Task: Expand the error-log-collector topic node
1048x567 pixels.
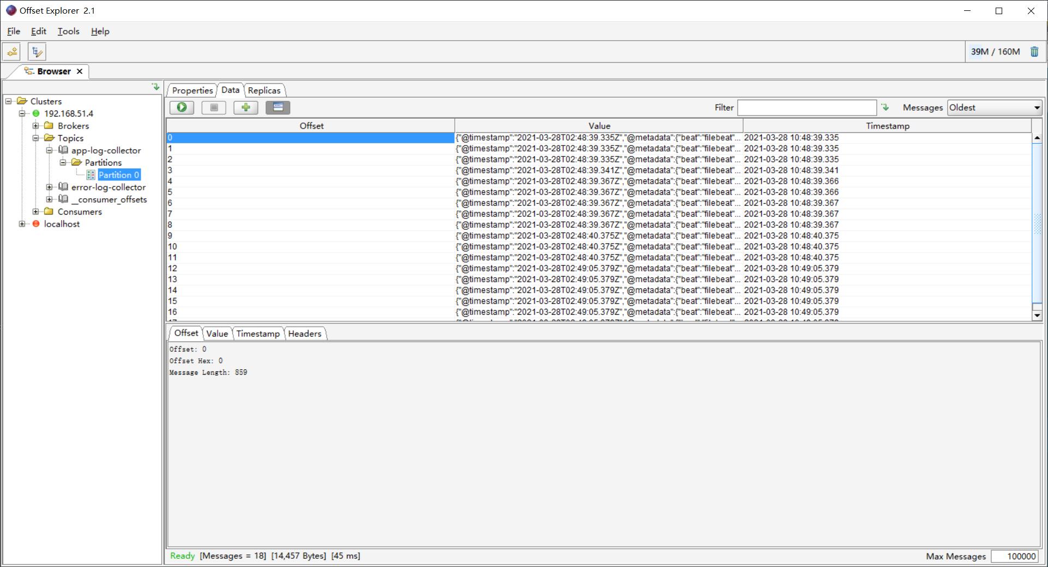Action: point(50,187)
